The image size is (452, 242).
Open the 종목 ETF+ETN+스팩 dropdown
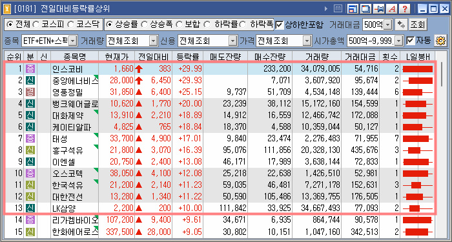tap(73, 41)
